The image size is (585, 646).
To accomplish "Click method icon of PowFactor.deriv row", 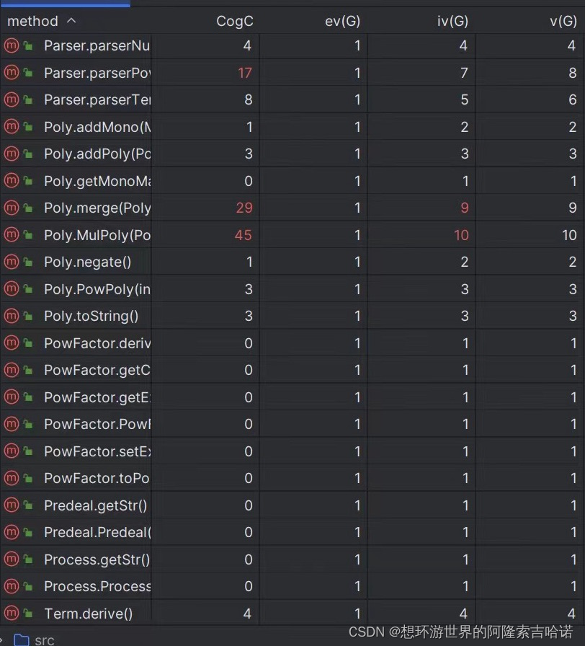I will (x=12, y=342).
